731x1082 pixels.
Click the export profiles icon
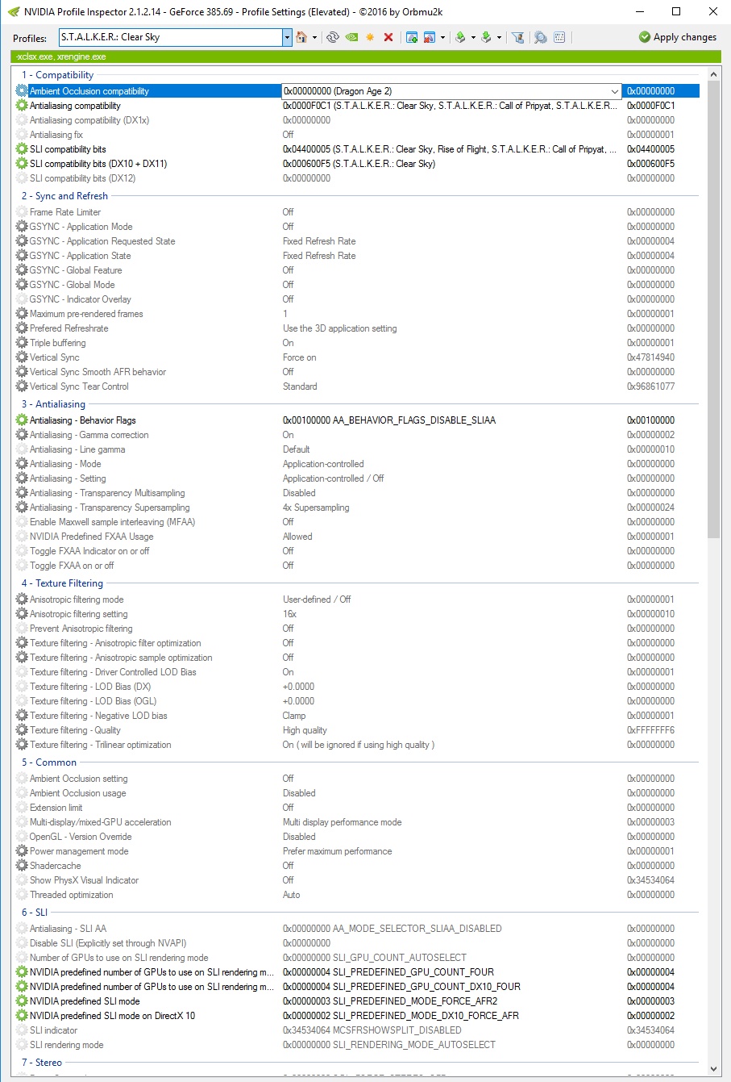coord(460,37)
